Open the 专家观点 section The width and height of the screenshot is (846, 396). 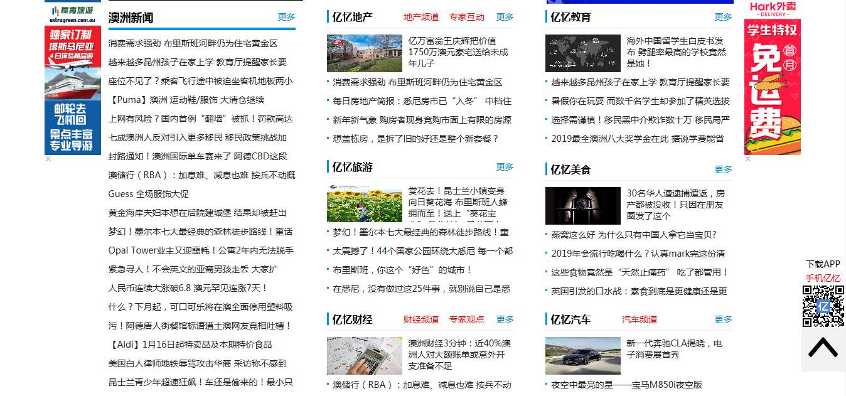pyautogui.click(x=467, y=319)
